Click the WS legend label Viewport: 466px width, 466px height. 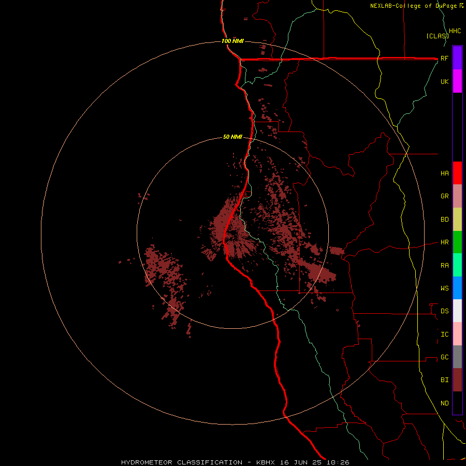click(x=444, y=288)
